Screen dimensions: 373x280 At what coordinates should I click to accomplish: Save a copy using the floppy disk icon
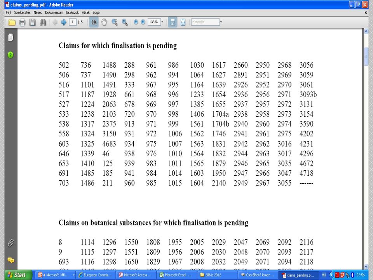tap(32, 23)
